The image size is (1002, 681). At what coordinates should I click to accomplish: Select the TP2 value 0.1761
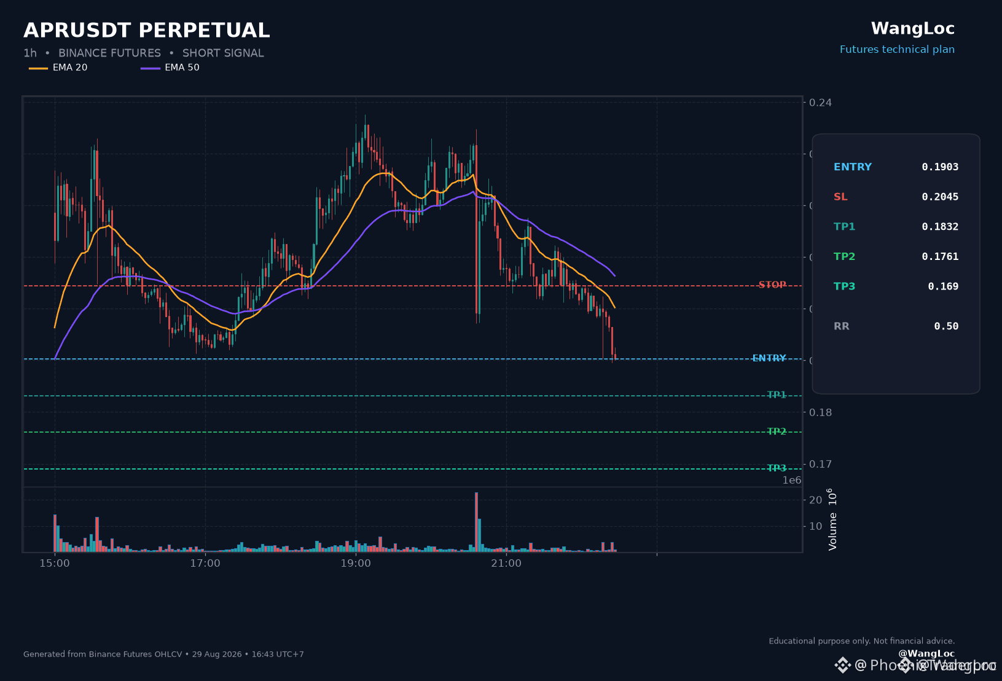click(940, 257)
